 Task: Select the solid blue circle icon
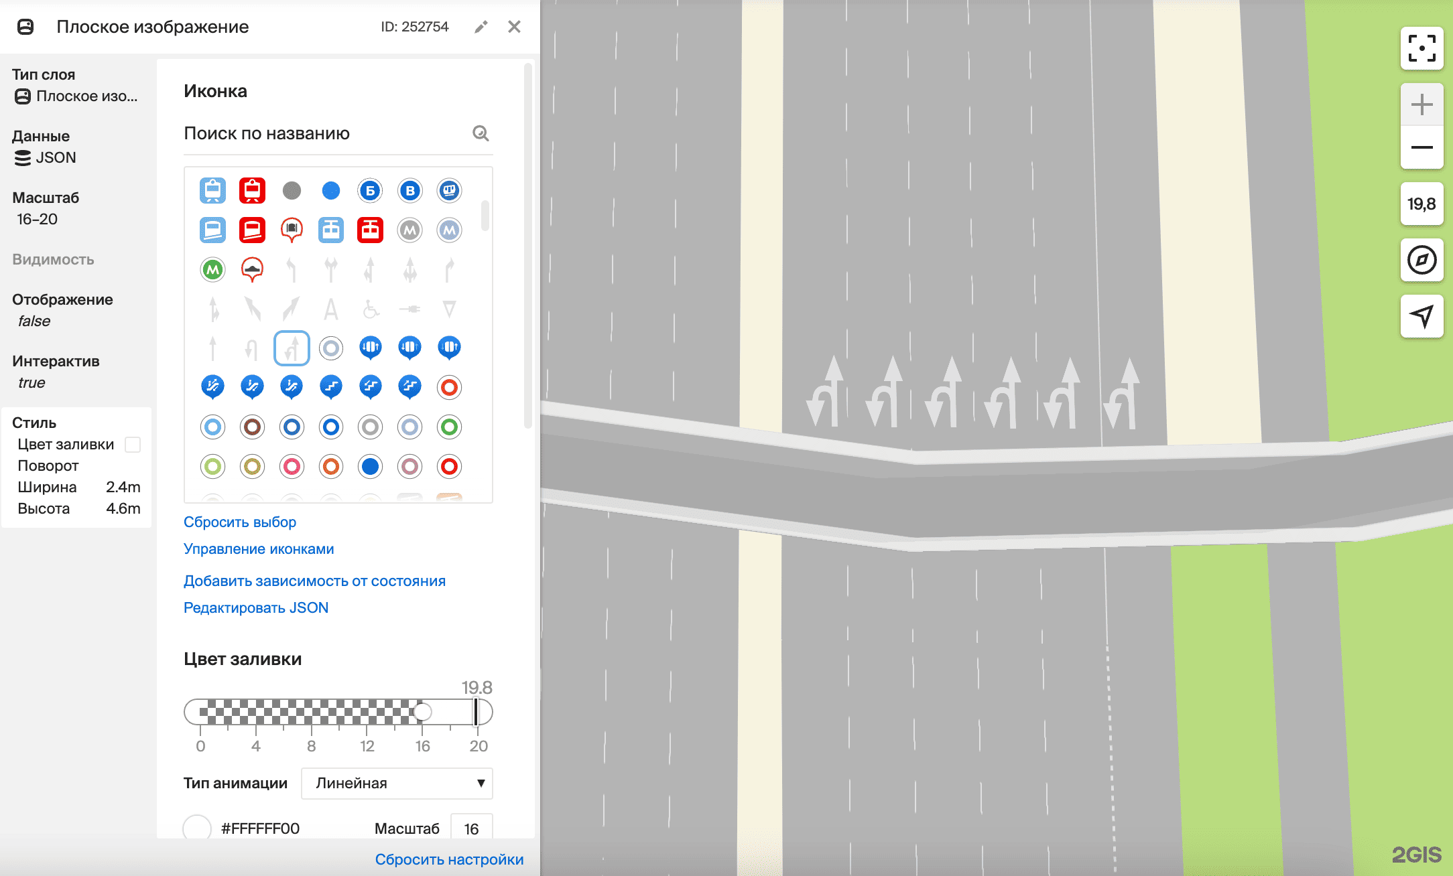pos(330,191)
